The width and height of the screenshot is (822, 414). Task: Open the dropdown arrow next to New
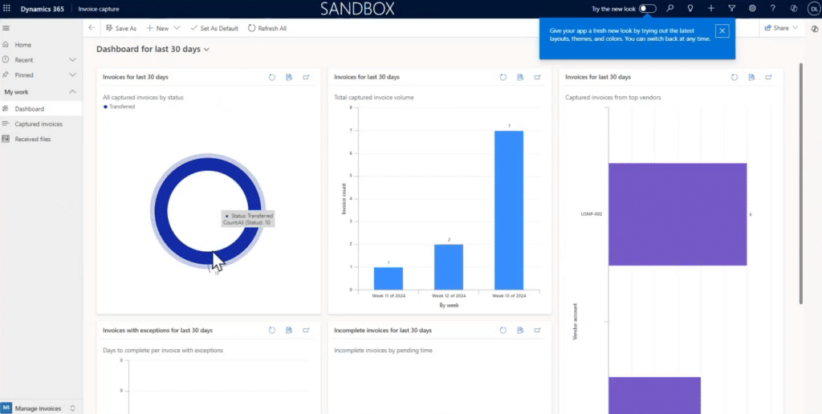(x=177, y=28)
